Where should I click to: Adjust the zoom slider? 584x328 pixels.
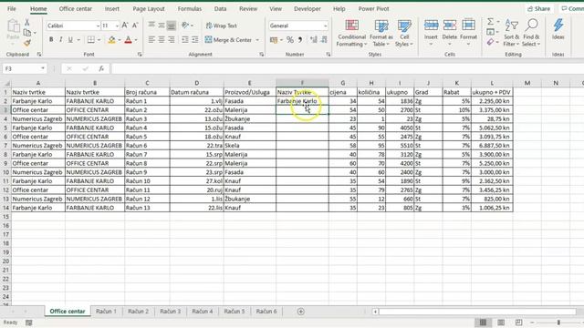[x=558, y=323]
